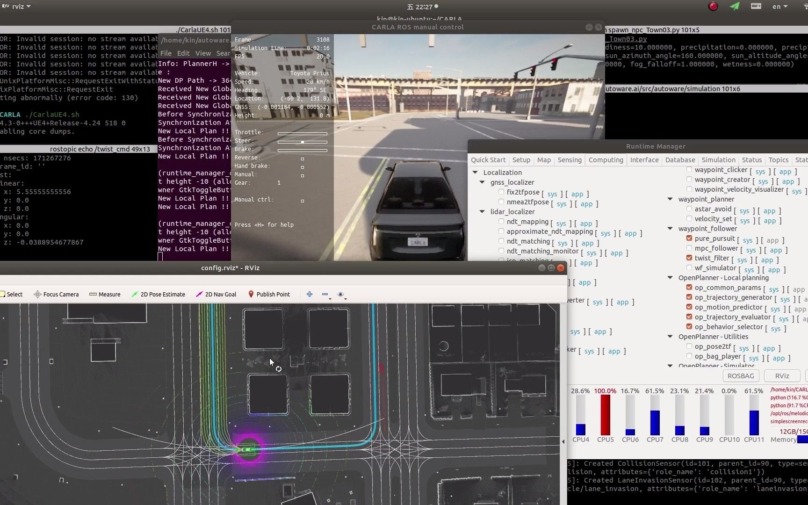Activate the 2D Nav Goal tool
808x505 pixels.
[216, 294]
